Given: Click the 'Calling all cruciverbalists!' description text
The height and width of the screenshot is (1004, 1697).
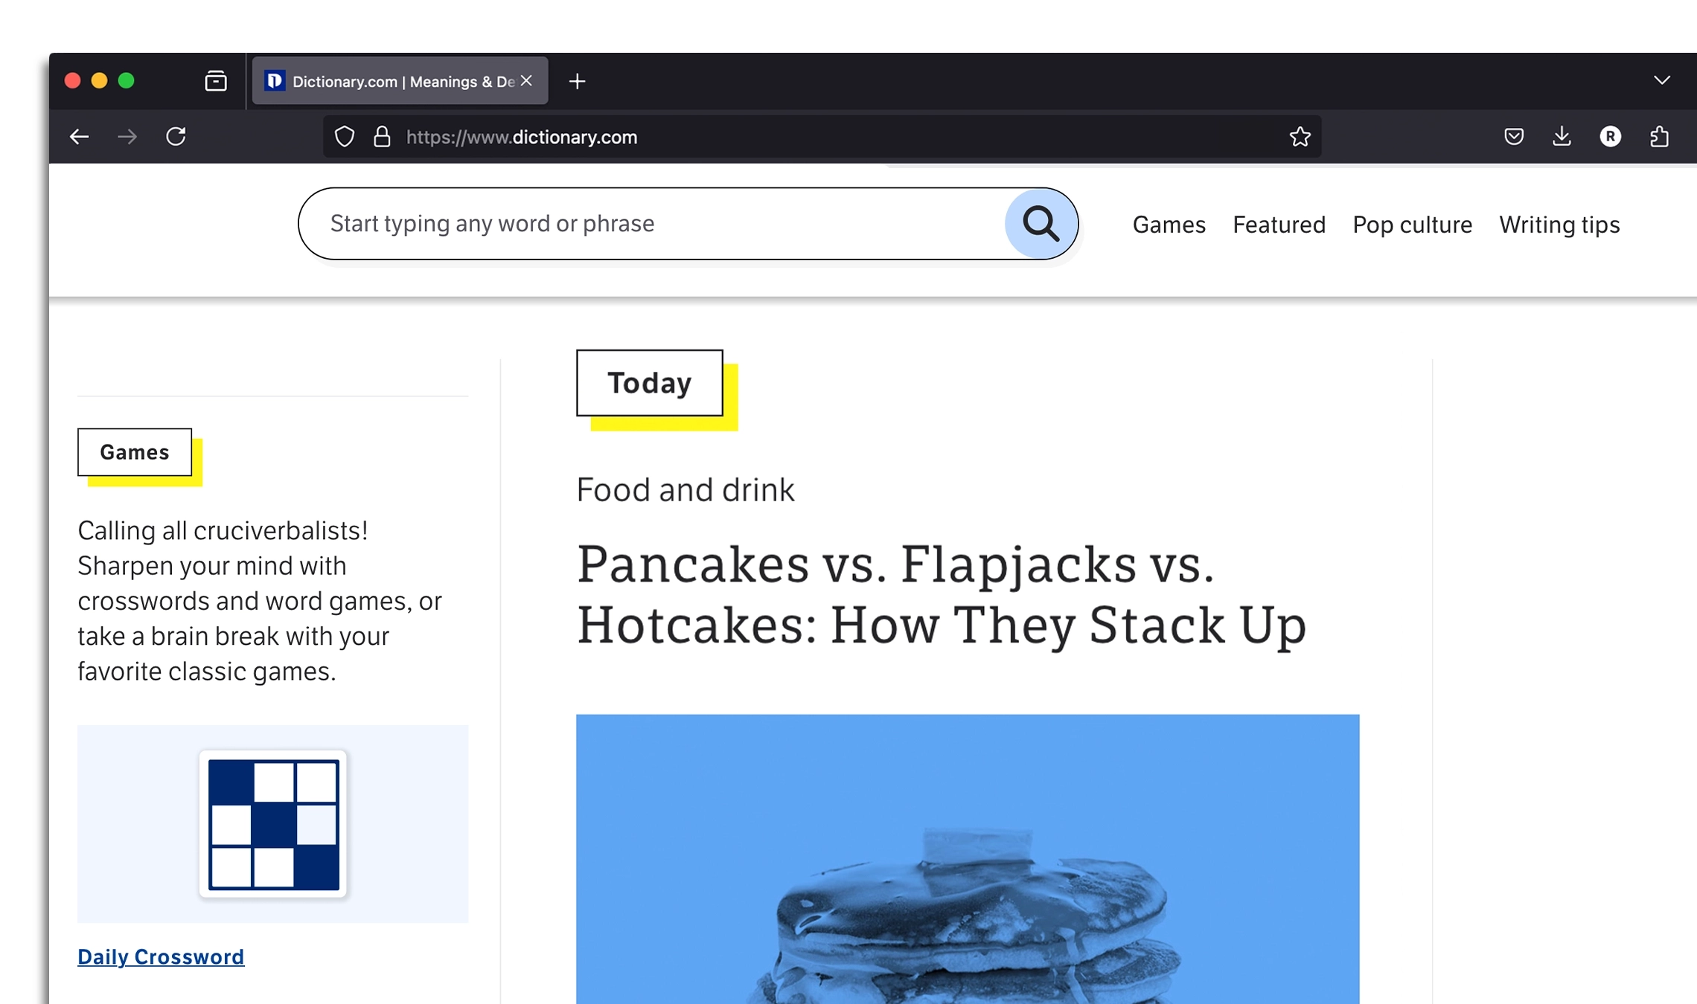Looking at the screenshot, I should coord(261,601).
